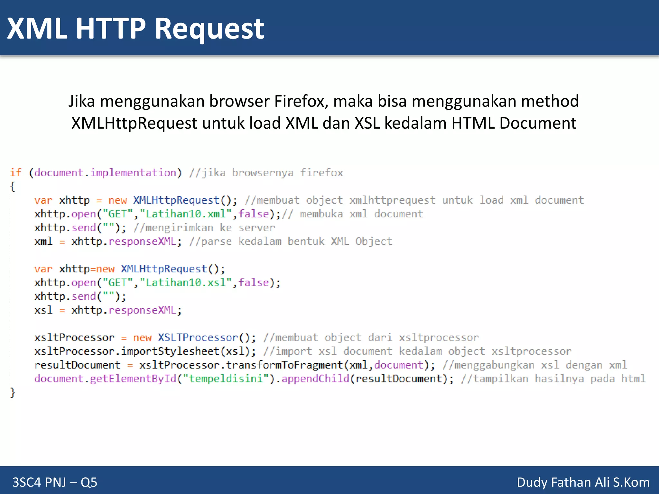Click the code line opening "Latihan10.xsl"
Screen dimensions: 659x494
[x=158, y=282]
